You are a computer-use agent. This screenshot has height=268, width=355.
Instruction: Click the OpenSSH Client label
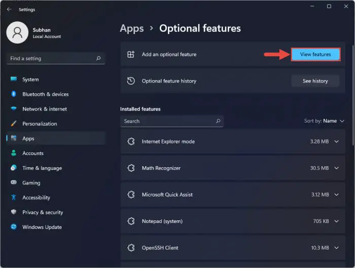point(160,248)
